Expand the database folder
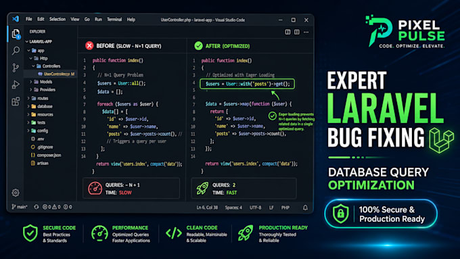 pyautogui.click(x=28, y=106)
